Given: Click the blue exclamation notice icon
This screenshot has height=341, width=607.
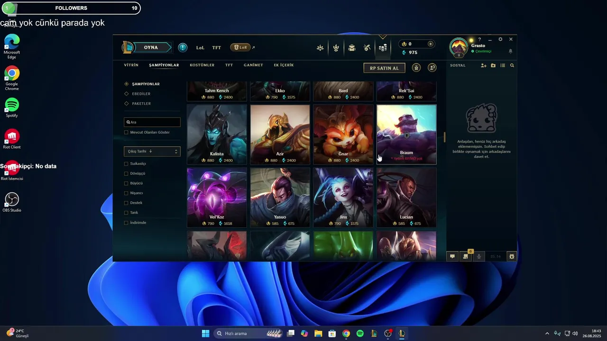Looking at the screenshot, I should point(183,47).
